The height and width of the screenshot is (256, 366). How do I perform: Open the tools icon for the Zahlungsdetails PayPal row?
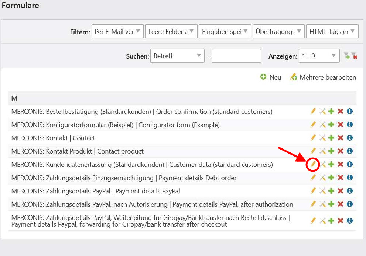pyautogui.click(x=322, y=191)
